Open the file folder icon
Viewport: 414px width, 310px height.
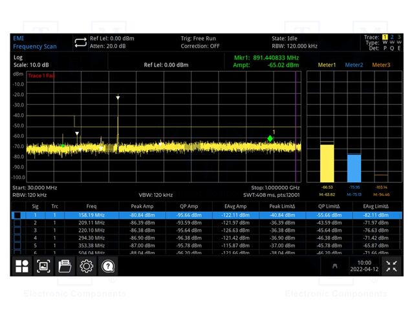coord(65,266)
